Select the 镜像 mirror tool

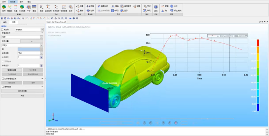click(115, 6)
